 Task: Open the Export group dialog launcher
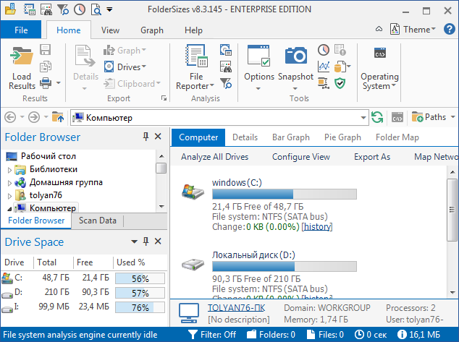164,98
